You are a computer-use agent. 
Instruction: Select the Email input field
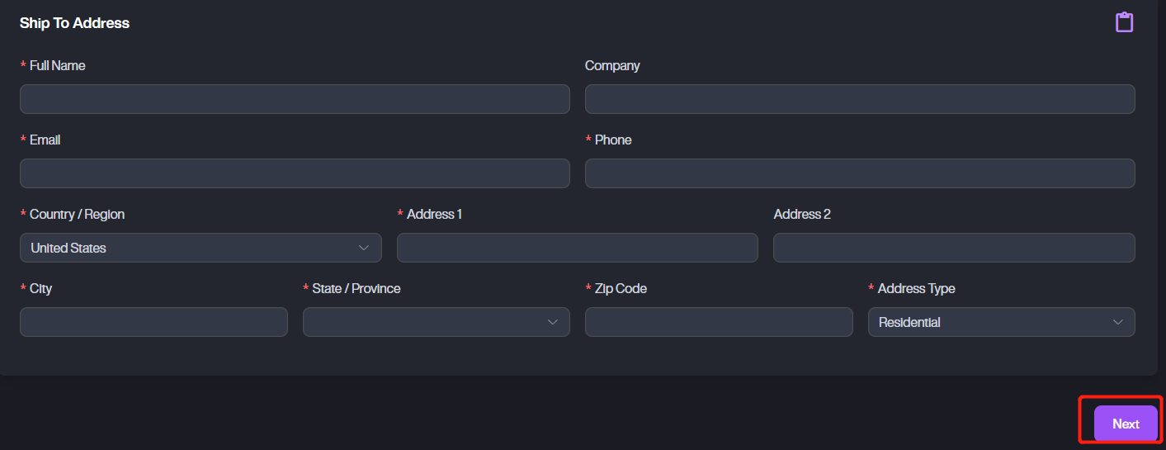click(x=295, y=173)
